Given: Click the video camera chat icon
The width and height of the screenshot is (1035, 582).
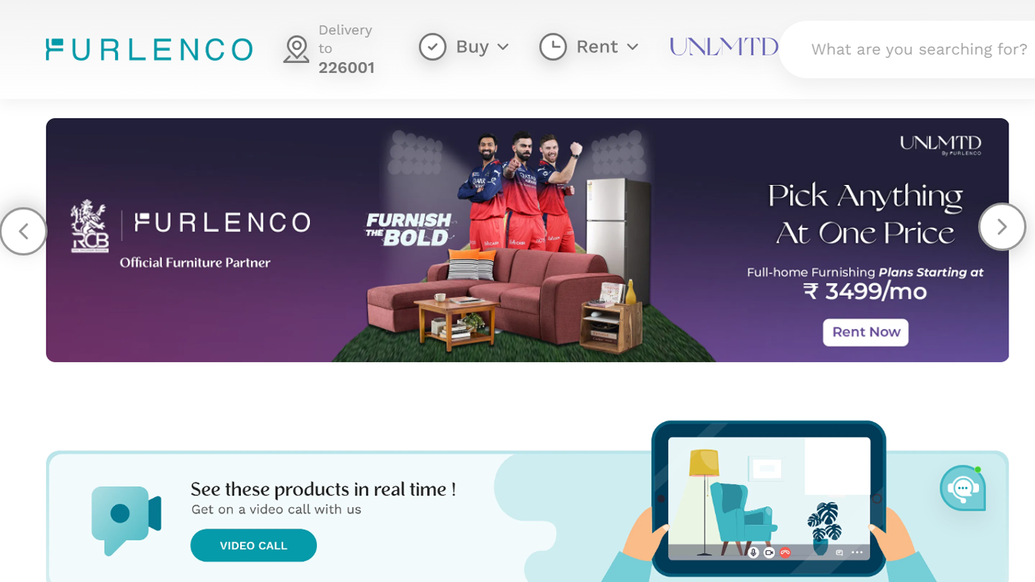Looking at the screenshot, I should (x=127, y=520).
